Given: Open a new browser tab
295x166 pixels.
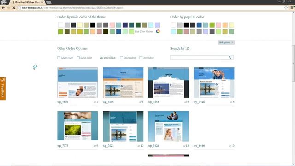Looking at the screenshot, I should click(x=48, y=2).
